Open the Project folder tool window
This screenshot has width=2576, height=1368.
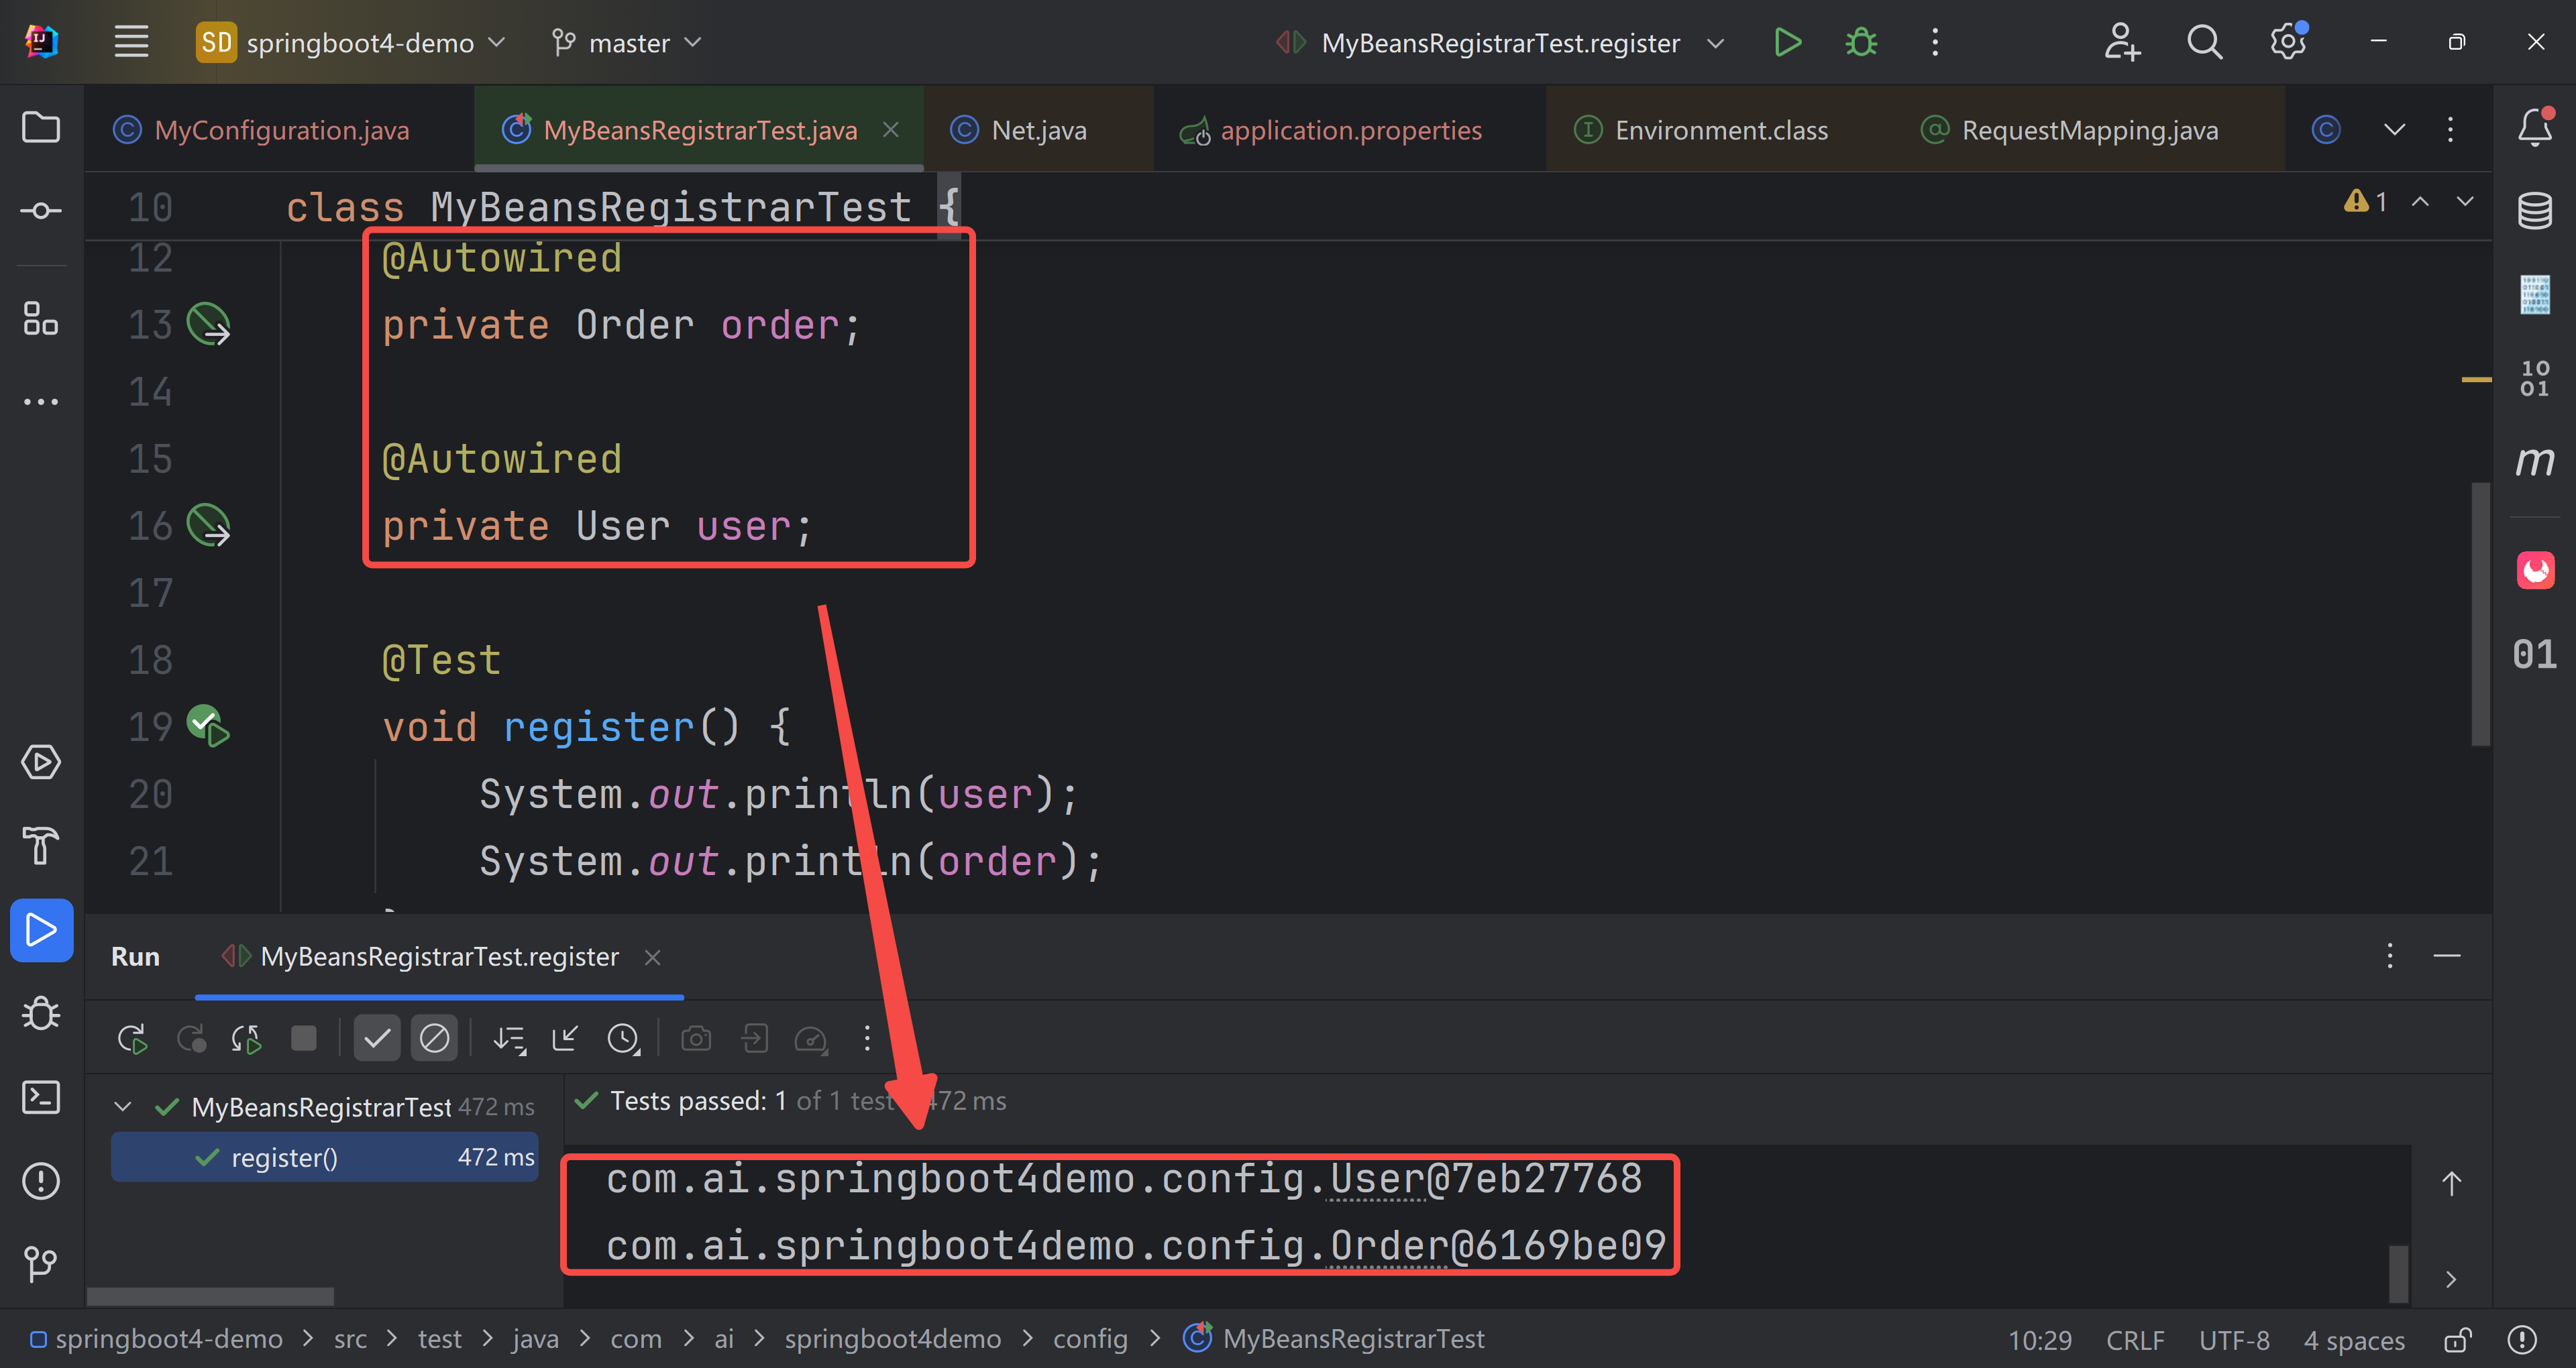(x=41, y=127)
